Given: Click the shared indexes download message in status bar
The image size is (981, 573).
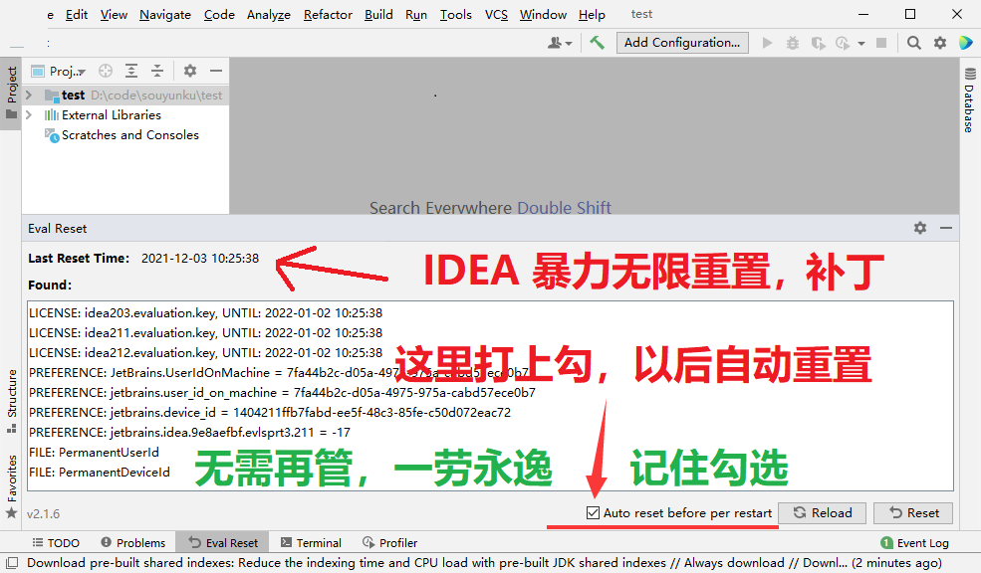Looking at the screenshot, I should click(x=428, y=562).
